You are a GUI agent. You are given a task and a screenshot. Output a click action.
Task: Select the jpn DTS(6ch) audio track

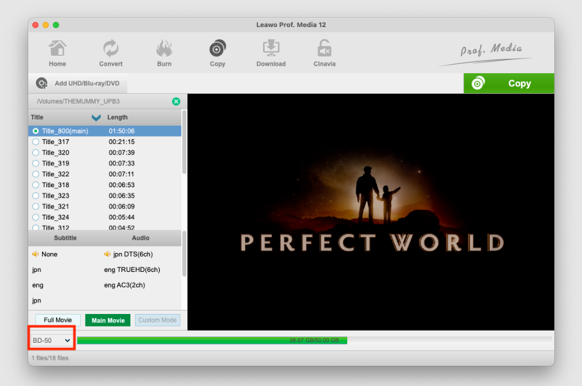133,254
